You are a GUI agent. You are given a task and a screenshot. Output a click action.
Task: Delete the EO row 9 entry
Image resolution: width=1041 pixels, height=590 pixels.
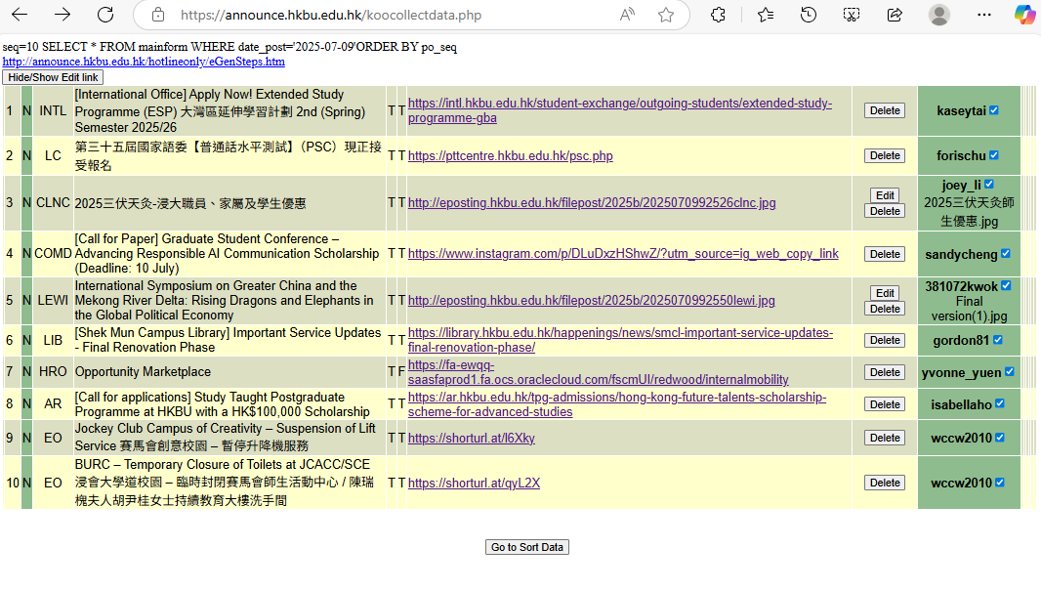coord(885,438)
